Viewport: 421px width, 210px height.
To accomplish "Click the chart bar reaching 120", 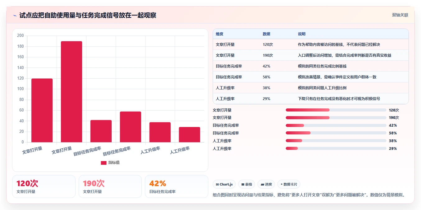I will coord(42,110).
